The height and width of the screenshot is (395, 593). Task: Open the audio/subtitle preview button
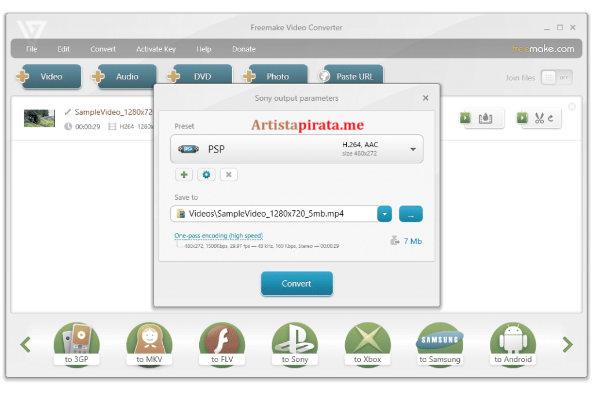coord(481,118)
